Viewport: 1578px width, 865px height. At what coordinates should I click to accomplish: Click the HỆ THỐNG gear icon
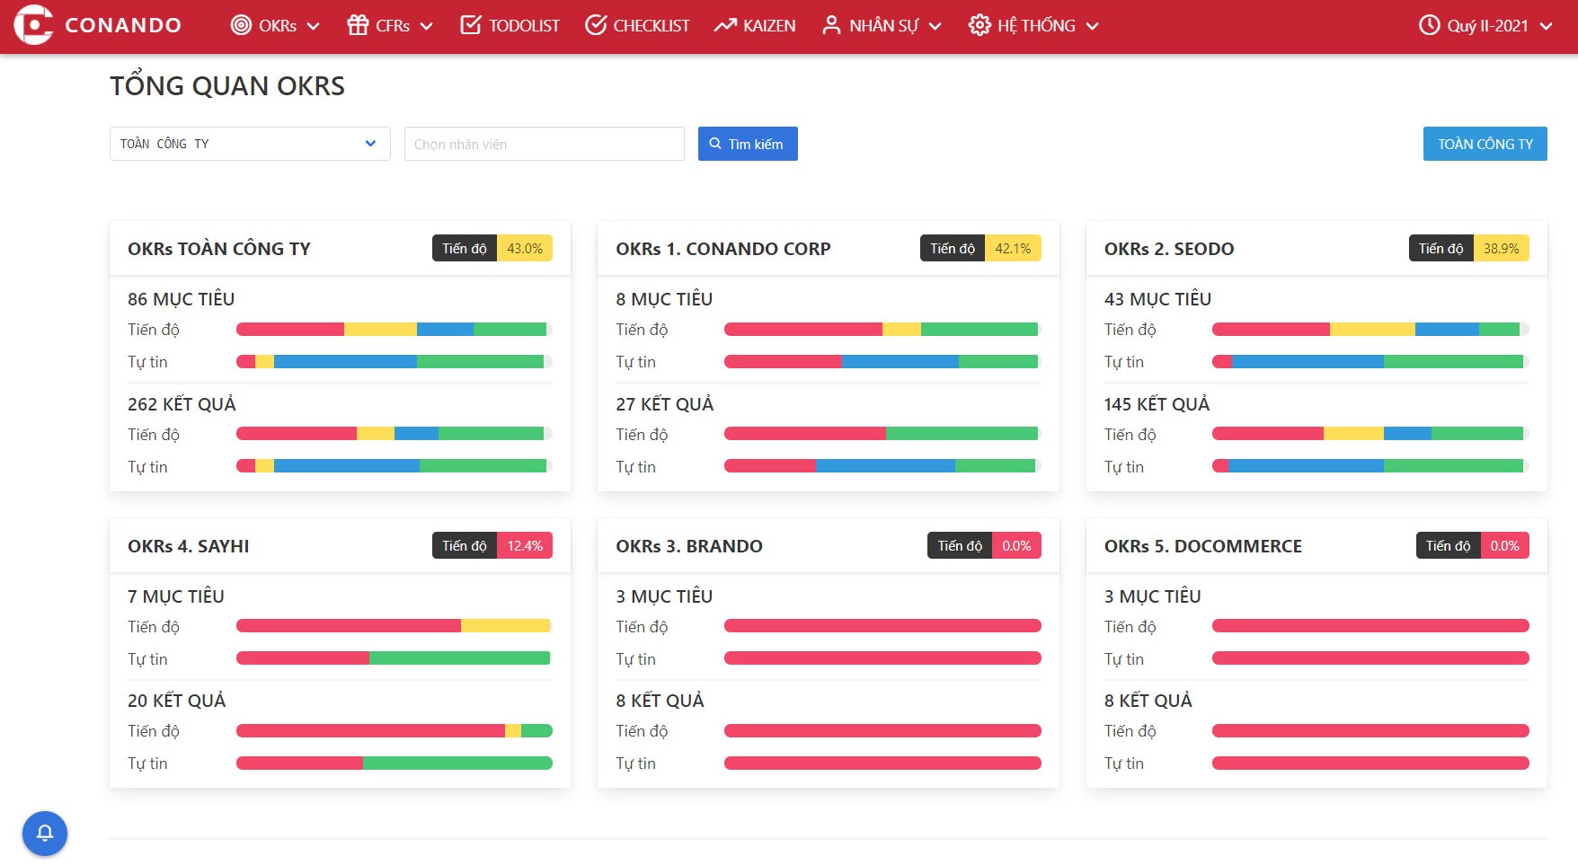[980, 25]
